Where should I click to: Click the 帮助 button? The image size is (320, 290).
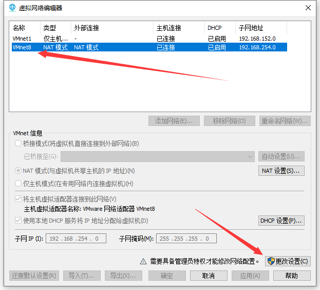pyautogui.click(x=292, y=276)
